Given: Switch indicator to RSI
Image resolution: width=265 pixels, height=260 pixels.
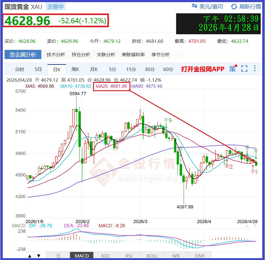Looking at the screenshot, I should pos(129,256).
